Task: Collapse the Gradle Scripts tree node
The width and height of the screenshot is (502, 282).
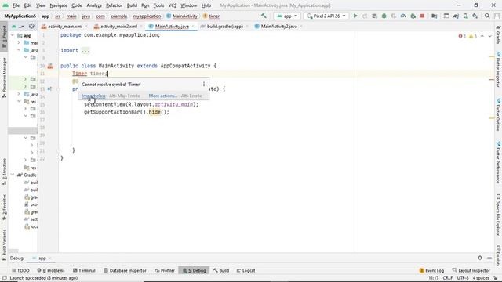Action: (x=13, y=175)
